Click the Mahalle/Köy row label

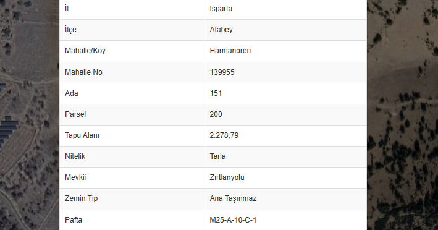coord(85,51)
